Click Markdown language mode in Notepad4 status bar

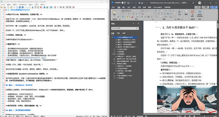pyautogui.click(x=79, y=116)
